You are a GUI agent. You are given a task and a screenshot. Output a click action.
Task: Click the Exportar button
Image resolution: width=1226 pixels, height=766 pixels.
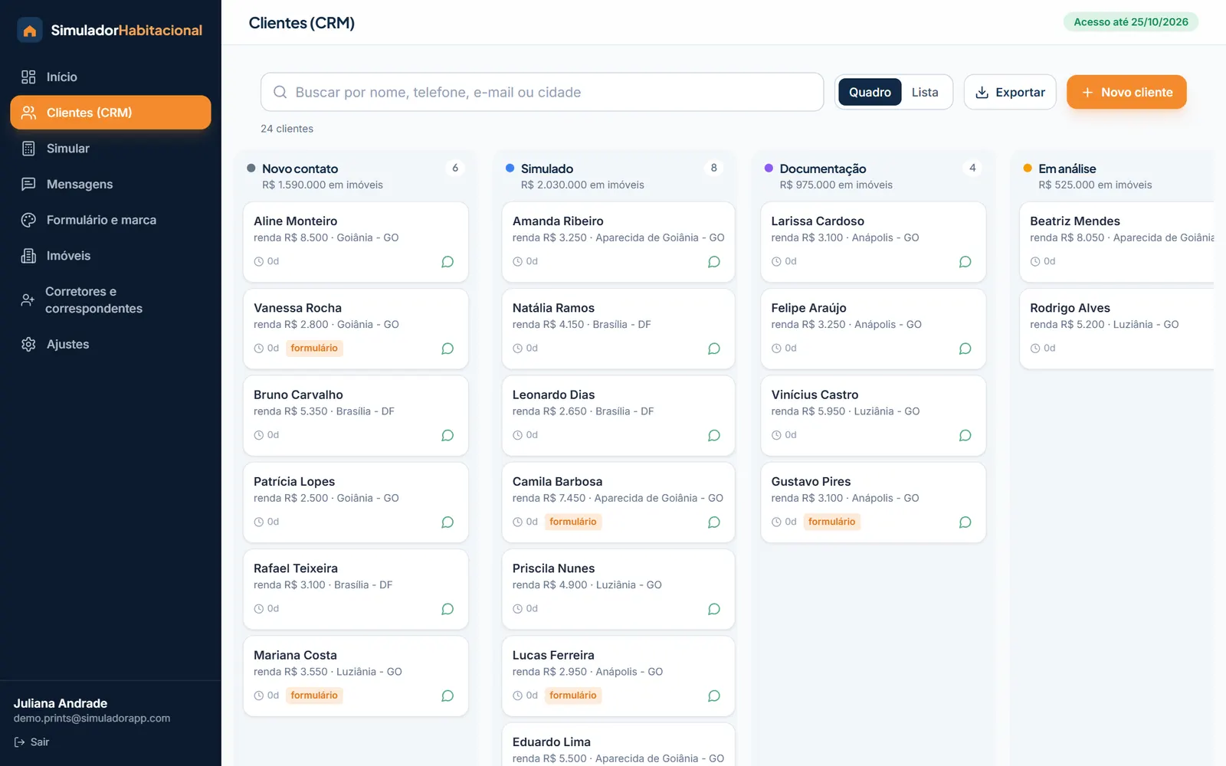(1010, 92)
